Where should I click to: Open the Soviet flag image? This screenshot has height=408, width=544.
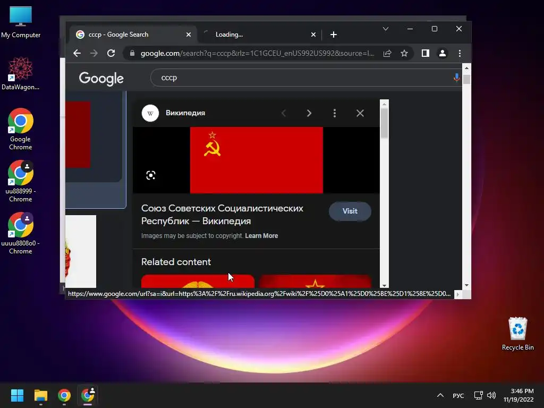pyautogui.click(x=257, y=160)
